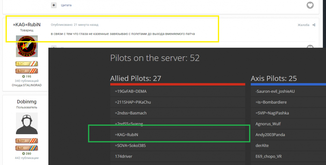Click the БЗМ medal ribbon under =KAG=RubiN
The width and height of the screenshot is (326, 165).
[27, 71]
